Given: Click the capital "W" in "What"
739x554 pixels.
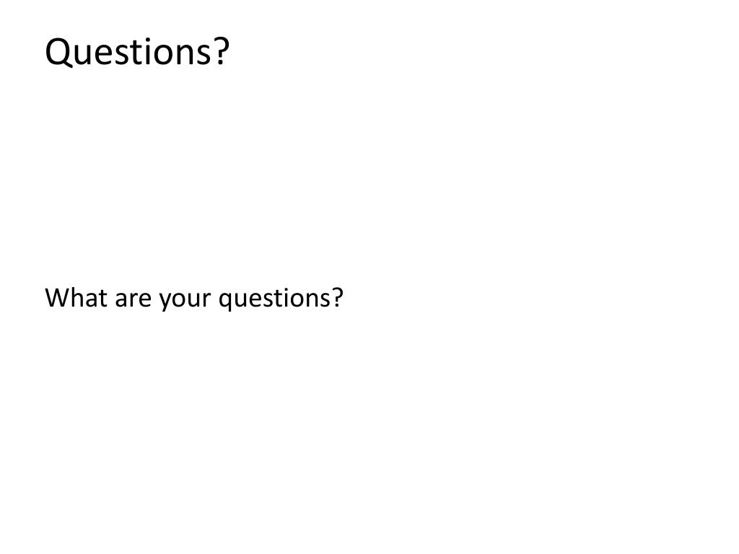Looking at the screenshot, I should pos(58,298).
